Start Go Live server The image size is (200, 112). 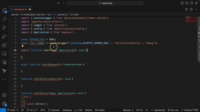tap(173, 110)
